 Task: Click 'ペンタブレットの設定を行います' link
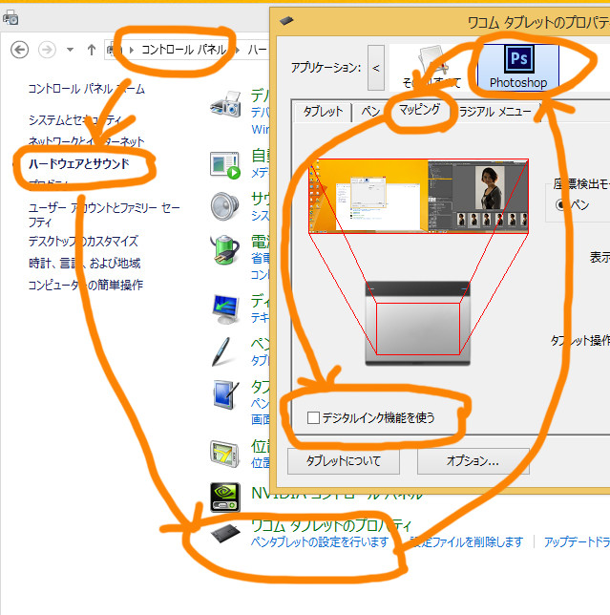pos(320,542)
